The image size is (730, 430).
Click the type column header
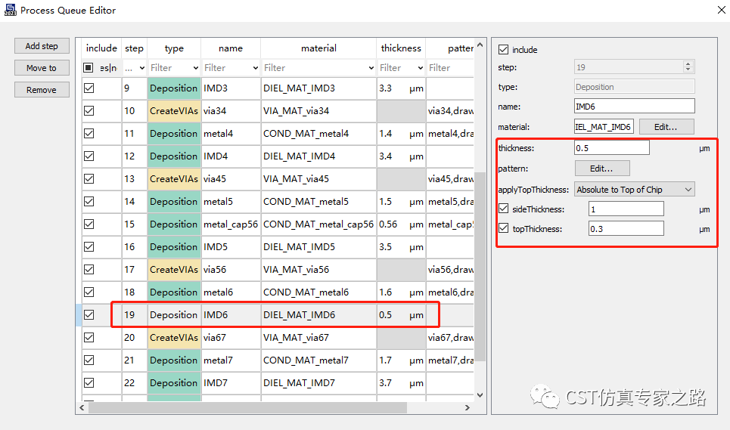click(174, 48)
